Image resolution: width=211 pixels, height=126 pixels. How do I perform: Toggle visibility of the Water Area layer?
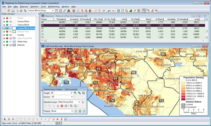7,42
